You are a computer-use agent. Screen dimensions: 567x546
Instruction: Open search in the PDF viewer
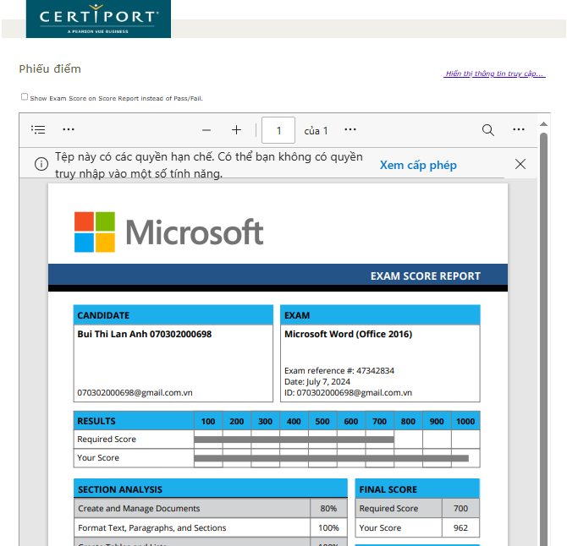tap(488, 130)
